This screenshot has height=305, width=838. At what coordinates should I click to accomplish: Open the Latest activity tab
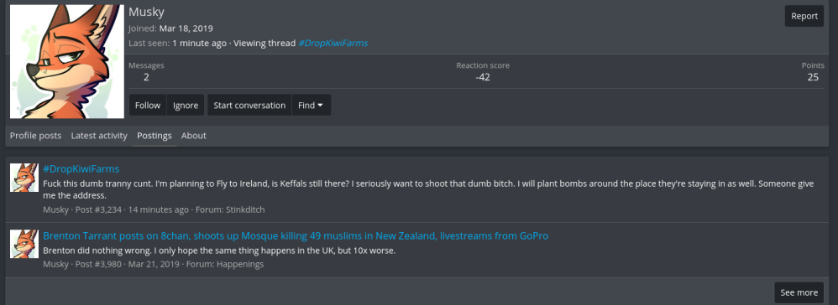click(99, 136)
